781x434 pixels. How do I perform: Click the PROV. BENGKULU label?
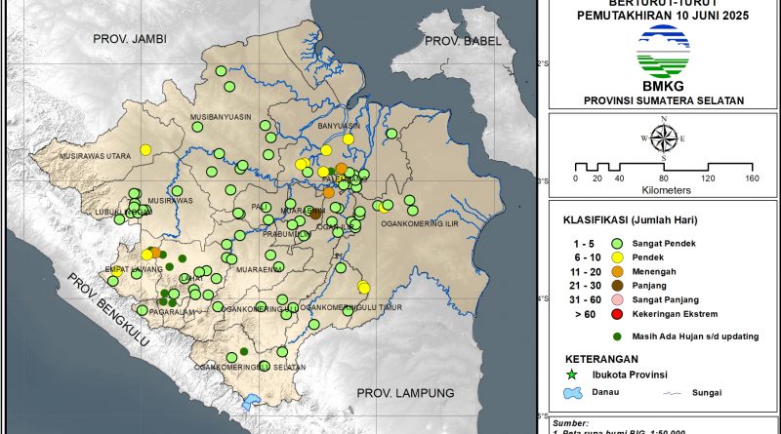(108, 309)
